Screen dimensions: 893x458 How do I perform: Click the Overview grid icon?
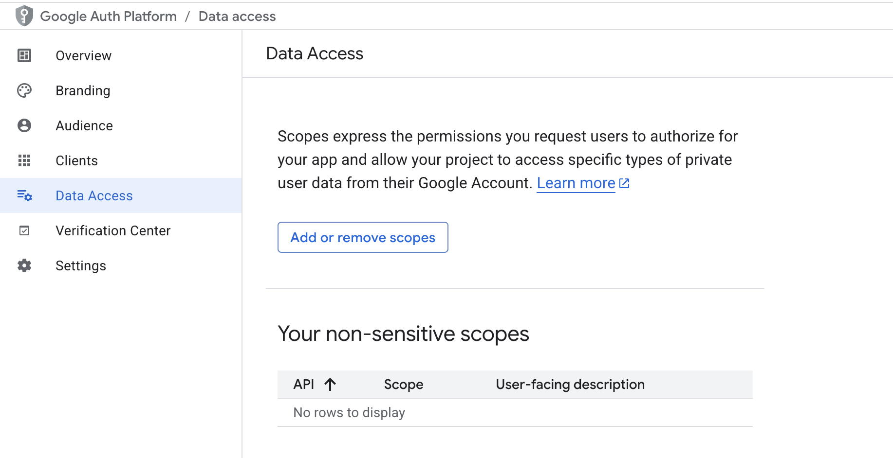(x=24, y=55)
